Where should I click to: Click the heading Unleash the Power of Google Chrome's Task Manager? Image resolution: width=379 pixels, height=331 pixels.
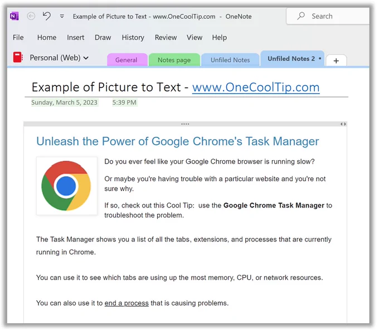click(178, 141)
